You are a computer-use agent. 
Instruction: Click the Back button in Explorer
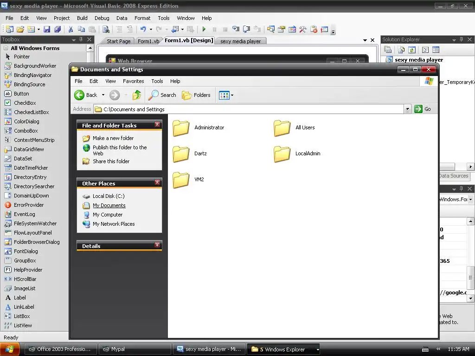[86, 95]
